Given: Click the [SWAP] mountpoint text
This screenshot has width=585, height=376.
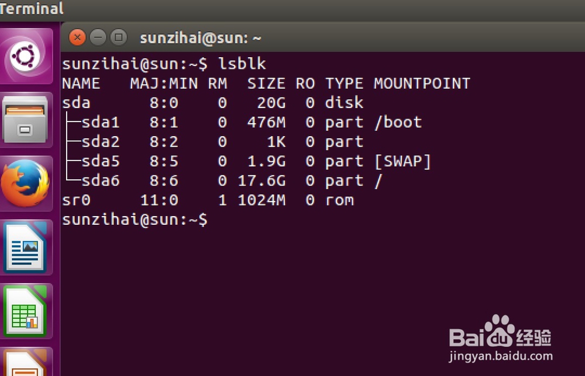Looking at the screenshot, I should tap(402, 161).
